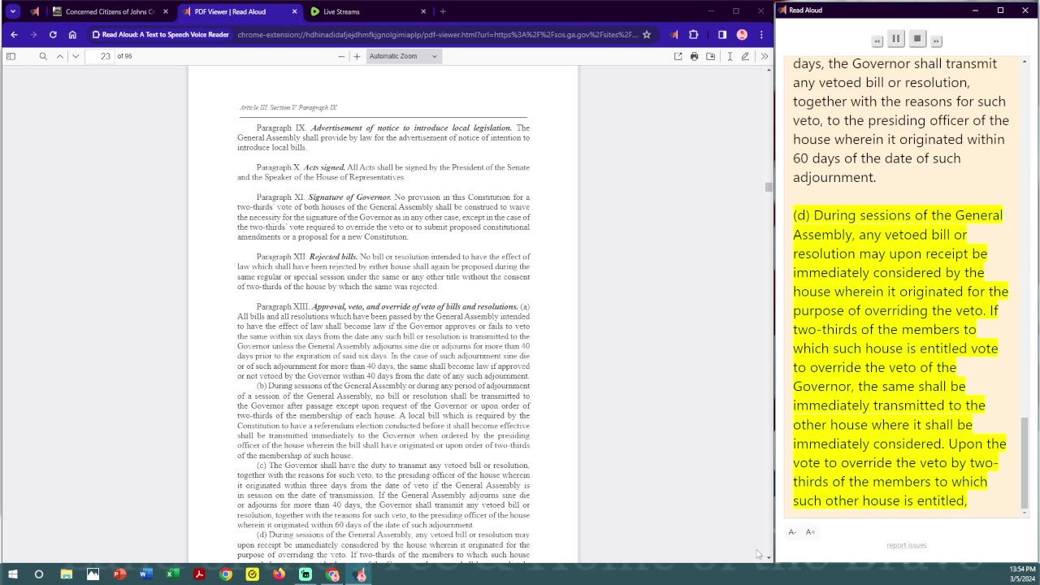Screen dimensions: 1040x585
Task: Download the PDF with save icon
Action: pos(711,56)
